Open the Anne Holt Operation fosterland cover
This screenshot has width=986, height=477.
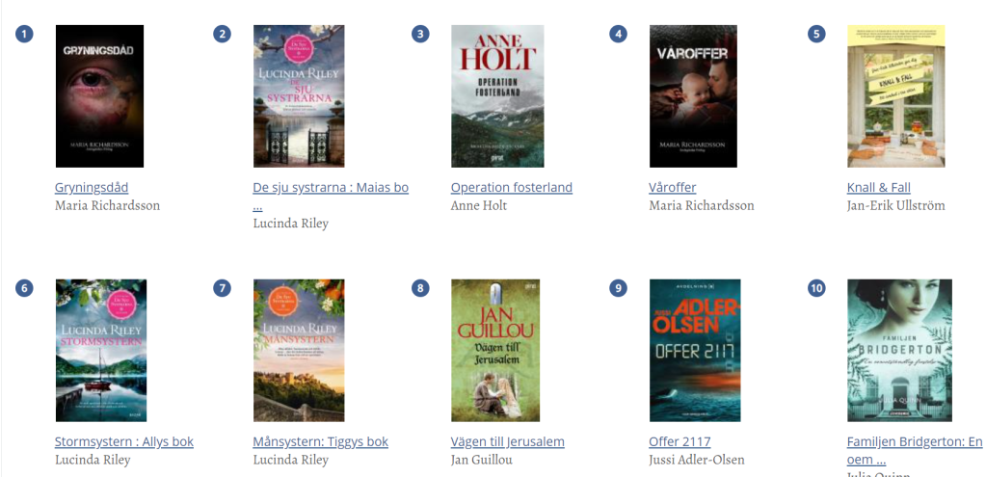(497, 96)
